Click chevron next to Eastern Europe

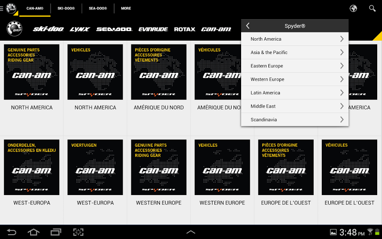[342, 66]
